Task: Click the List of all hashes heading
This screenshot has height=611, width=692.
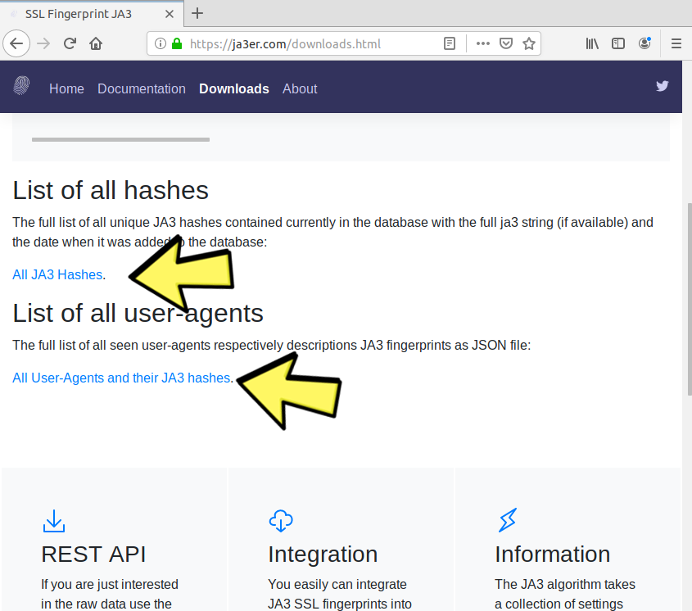Action: click(111, 190)
